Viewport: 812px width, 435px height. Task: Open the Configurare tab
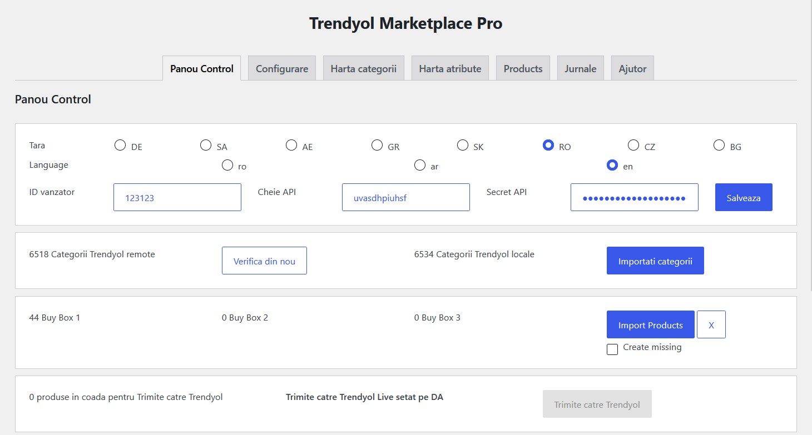(282, 68)
